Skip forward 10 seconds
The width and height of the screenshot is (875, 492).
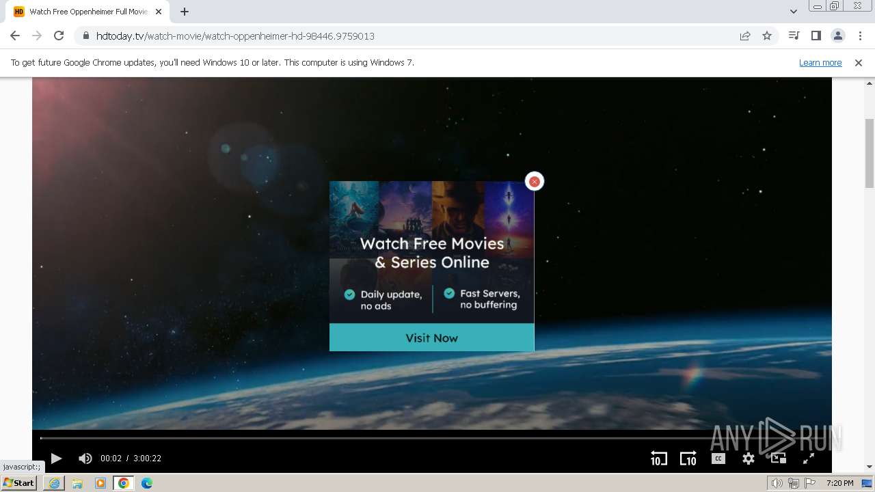[x=688, y=459]
